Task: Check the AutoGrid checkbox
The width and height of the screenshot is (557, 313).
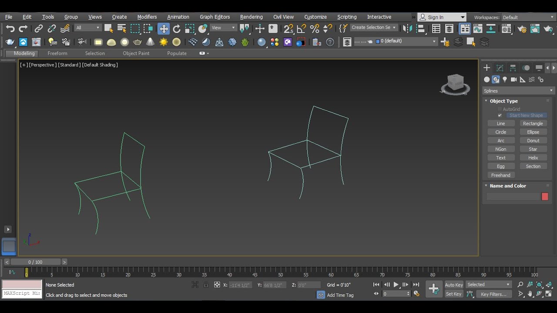Action: (x=500, y=109)
